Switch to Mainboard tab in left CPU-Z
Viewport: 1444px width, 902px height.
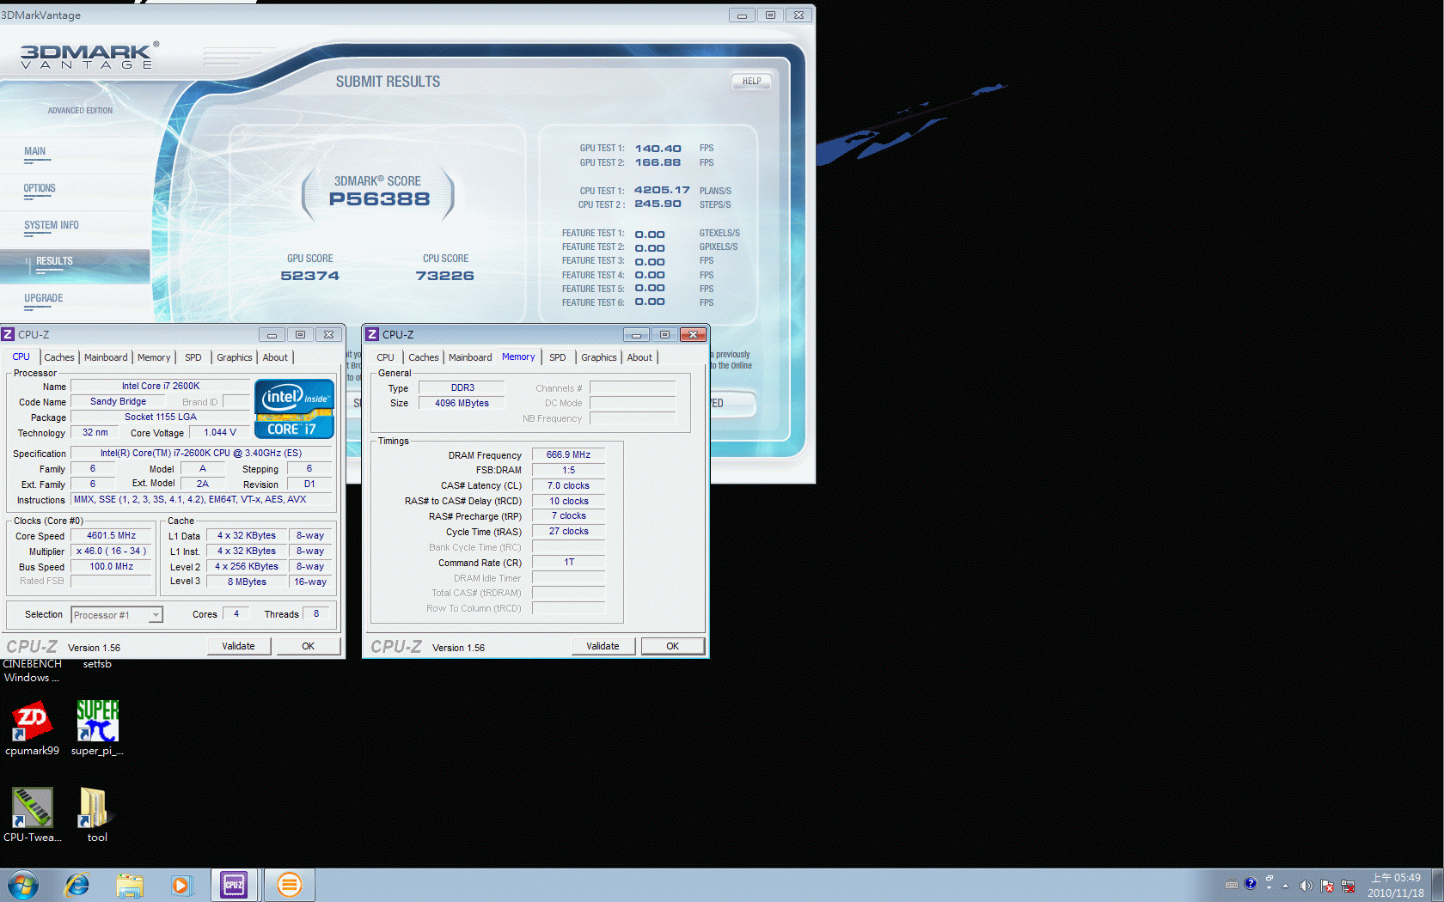pyautogui.click(x=106, y=357)
